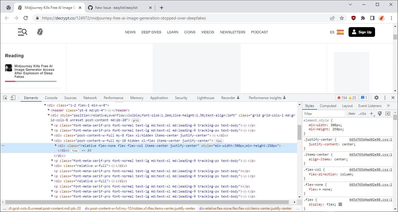Reload the page with refresh icon

(26, 18)
